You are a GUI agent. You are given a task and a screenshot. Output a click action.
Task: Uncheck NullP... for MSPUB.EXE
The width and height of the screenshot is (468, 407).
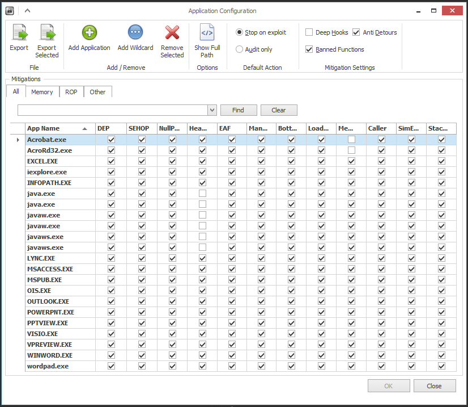click(x=172, y=280)
